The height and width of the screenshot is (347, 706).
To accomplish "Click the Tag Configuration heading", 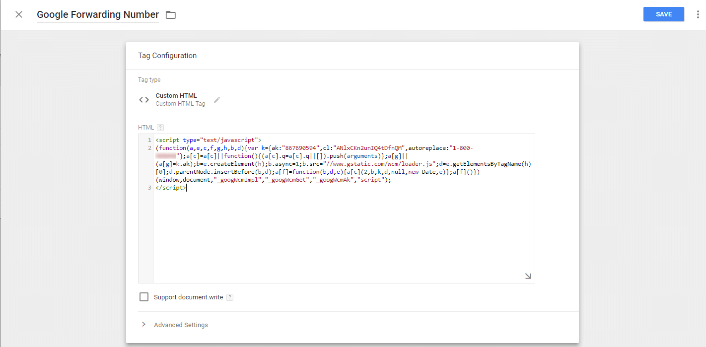I will [x=167, y=56].
